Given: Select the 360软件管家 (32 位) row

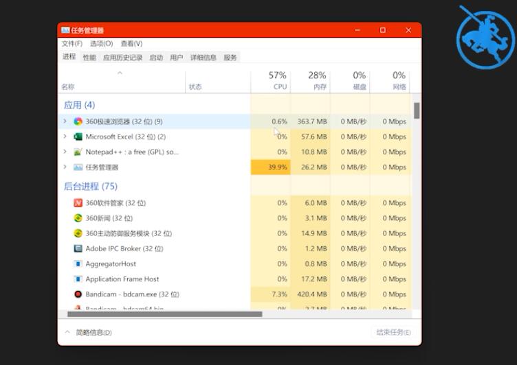Looking at the screenshot, I should 234,203.
